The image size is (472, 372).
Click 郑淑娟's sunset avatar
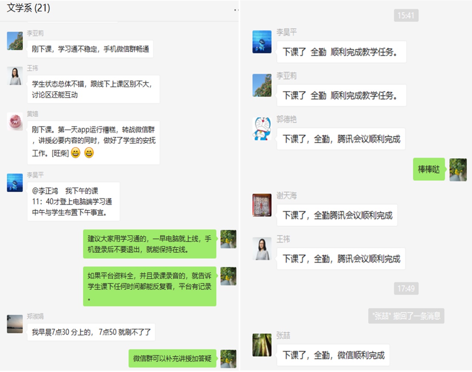click(x=15, y=324)
